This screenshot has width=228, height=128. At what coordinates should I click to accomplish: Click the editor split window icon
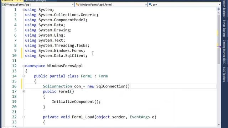[219, 9]
